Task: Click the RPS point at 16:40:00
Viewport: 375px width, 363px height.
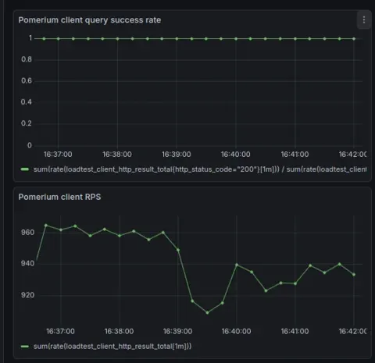Action: pos(237,265)
